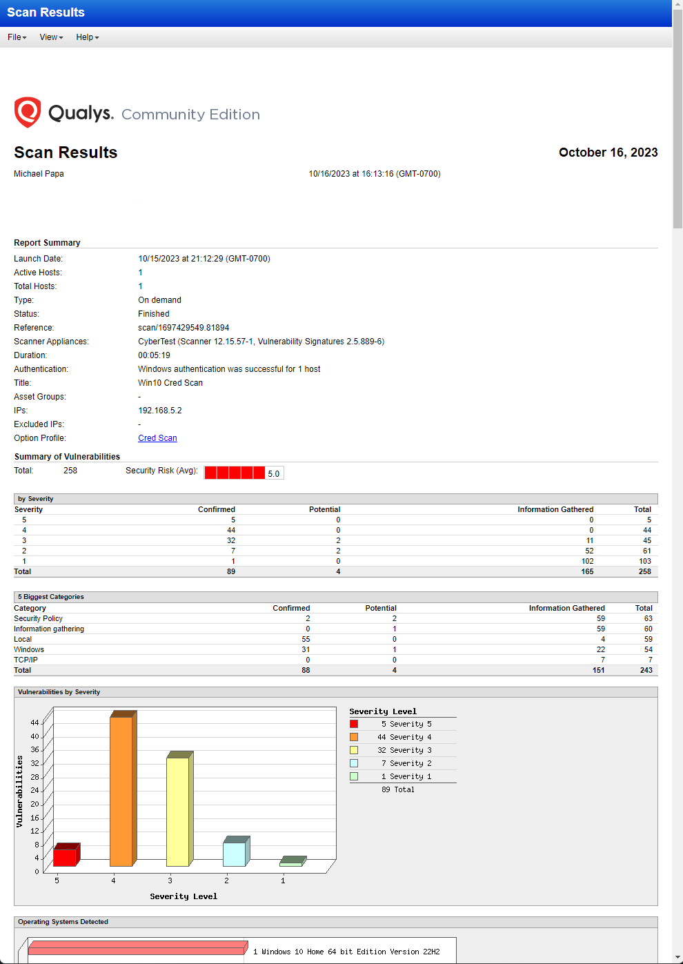Viewport: 683px width, 964px height.
Task: Click the red Severity 5 chart bar
Action: pos(64,856)
